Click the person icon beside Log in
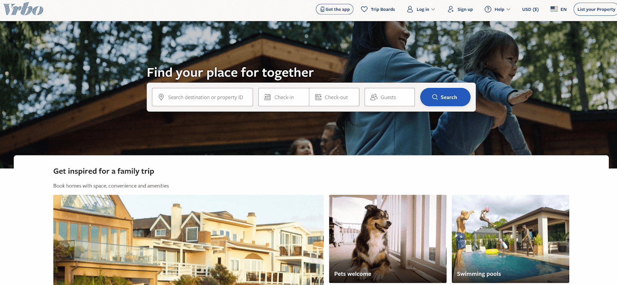The height and width of the screenshot is (285, 617). [410, 9]
